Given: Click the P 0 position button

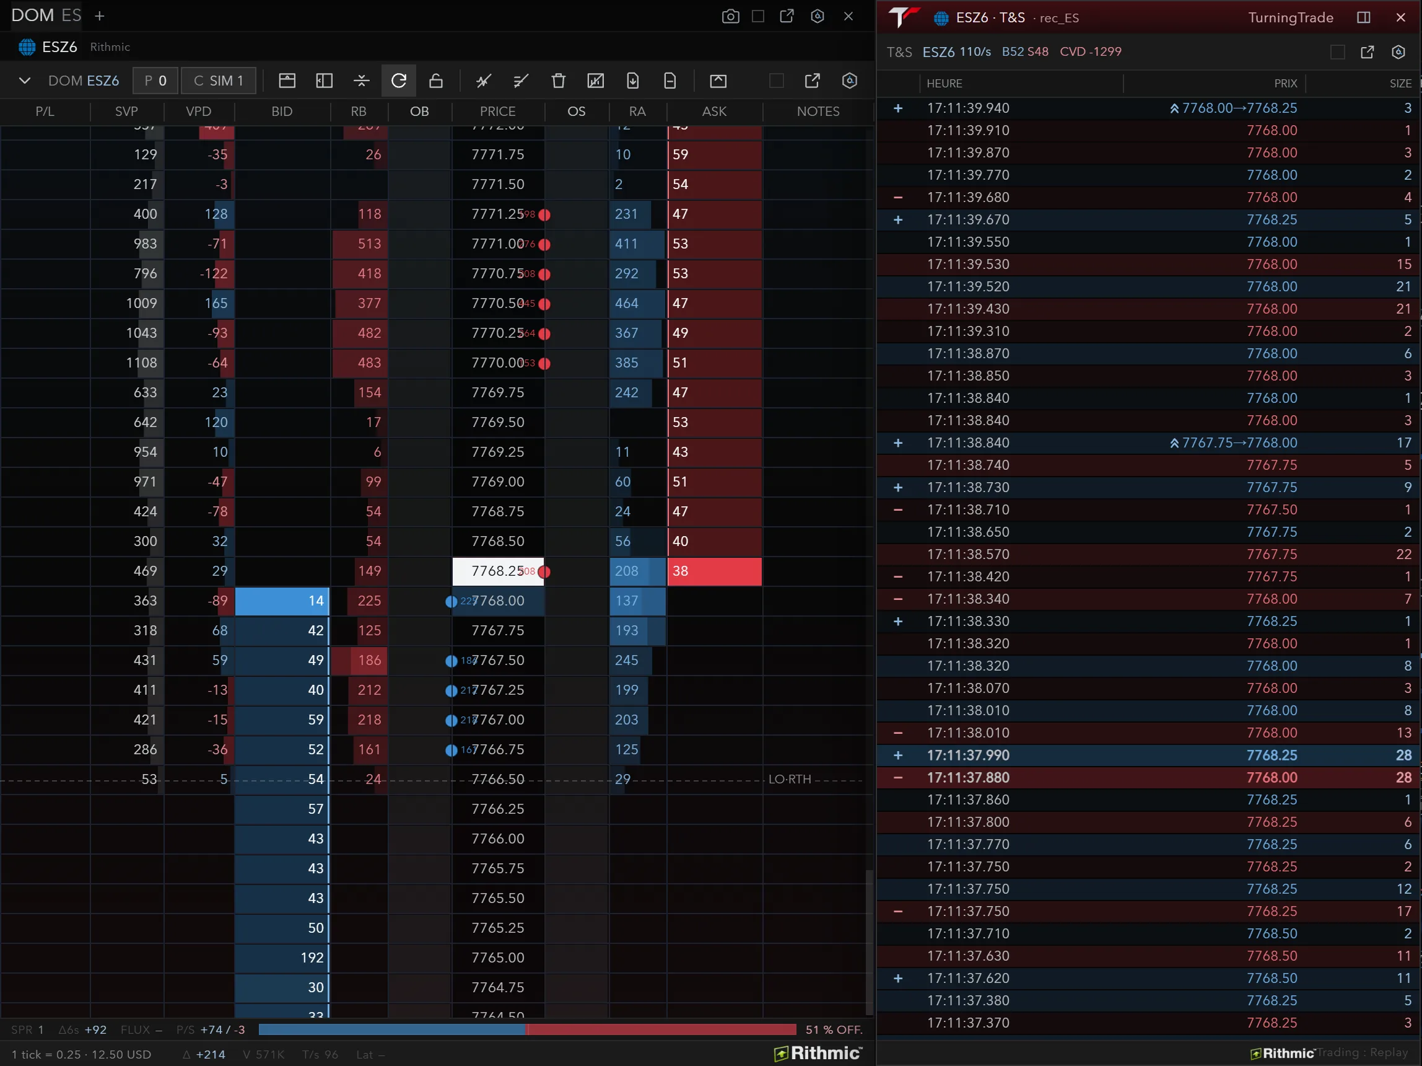Looking at the screenshot, I should coord(155,81).
